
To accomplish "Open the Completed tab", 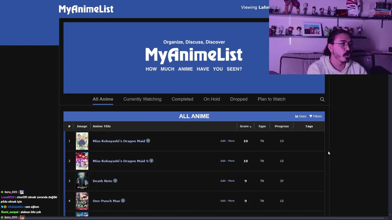I will tap(183, 99).
